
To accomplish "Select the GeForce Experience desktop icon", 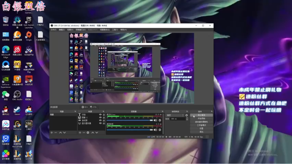I will [x=5, y=82].
